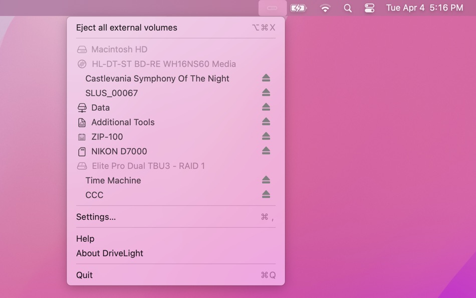Viewport: 476px width, 298px height.
Task: Click the NIKON D7000 SD card icon
Action: (x=82, y=152)
